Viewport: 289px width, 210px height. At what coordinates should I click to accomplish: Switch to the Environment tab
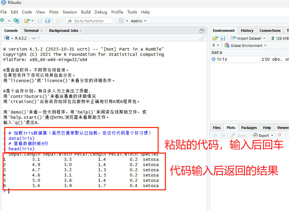[x=224, y=31]
